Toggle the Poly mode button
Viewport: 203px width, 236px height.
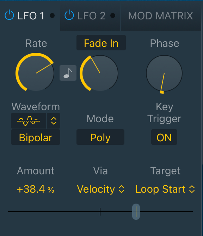coord(100,137)
